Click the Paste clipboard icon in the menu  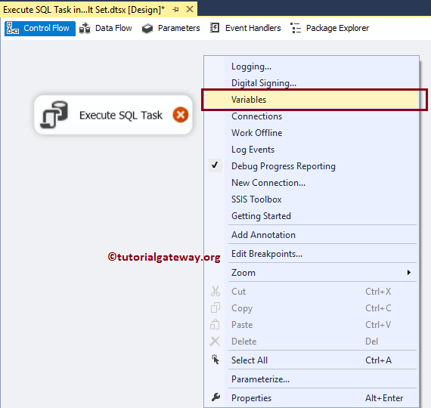(215, 324)
